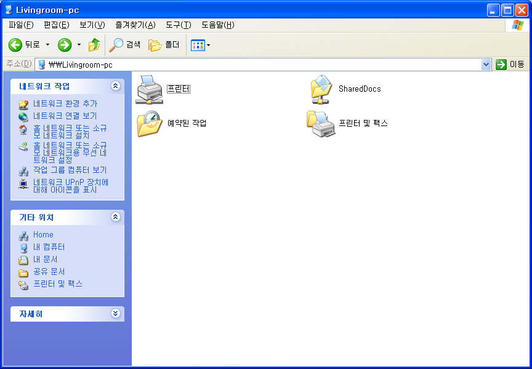Screen dimensions: 532x369
Task: Click the 네트워크 환경 추가 link
Action: (65, 104)
